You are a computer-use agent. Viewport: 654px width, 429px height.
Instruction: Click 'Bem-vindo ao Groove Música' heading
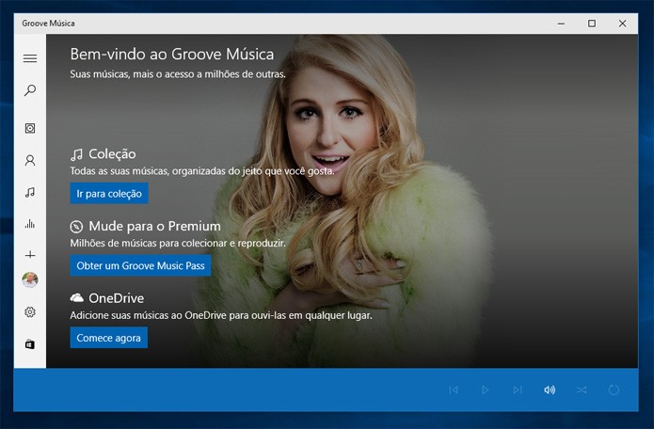tap(172, 55)
